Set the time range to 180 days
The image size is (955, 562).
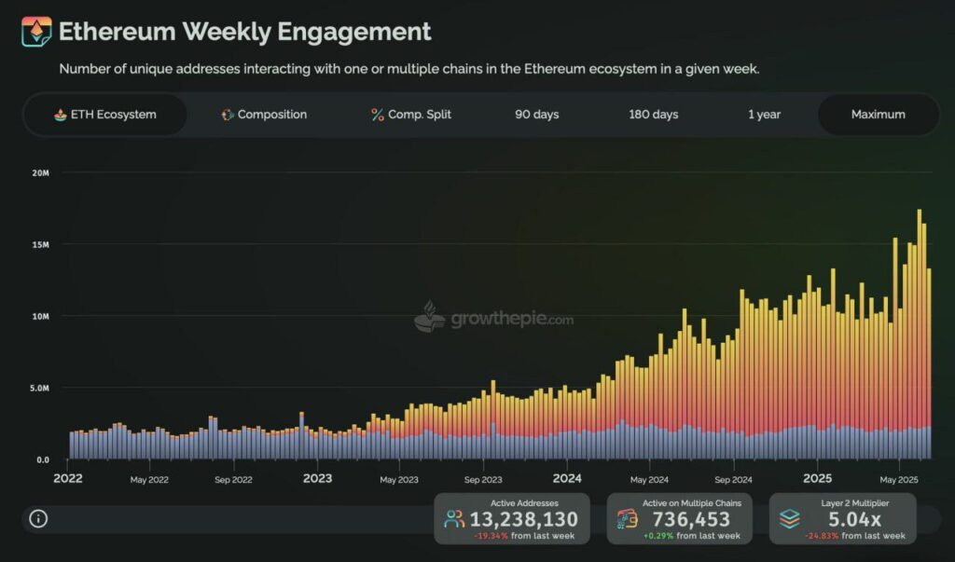(x=653, y=115)
